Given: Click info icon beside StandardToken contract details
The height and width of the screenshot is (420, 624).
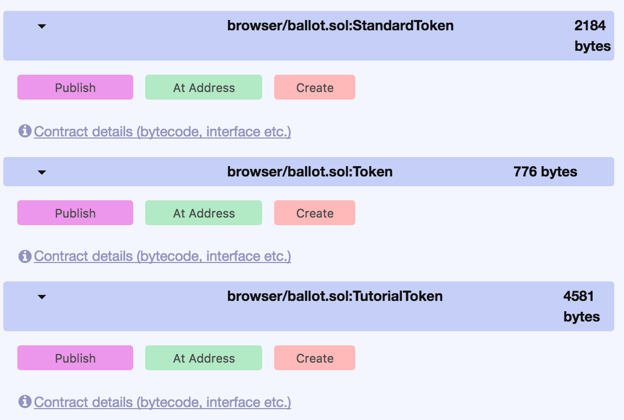Looking at the screenshot, I should point(25,131).
